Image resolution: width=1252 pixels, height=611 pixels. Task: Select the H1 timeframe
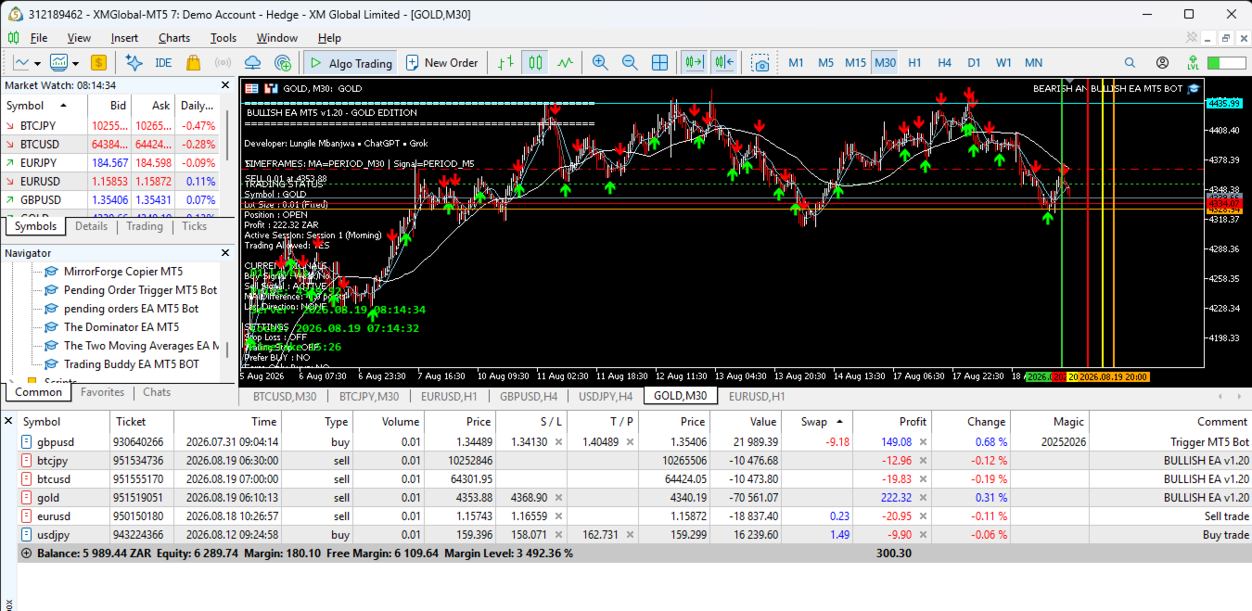(x=914, y=63)
